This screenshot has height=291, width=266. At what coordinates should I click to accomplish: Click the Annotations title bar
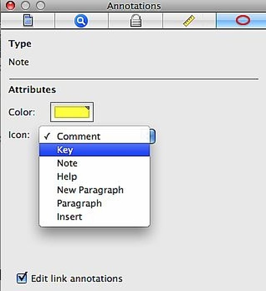point(134,6)
